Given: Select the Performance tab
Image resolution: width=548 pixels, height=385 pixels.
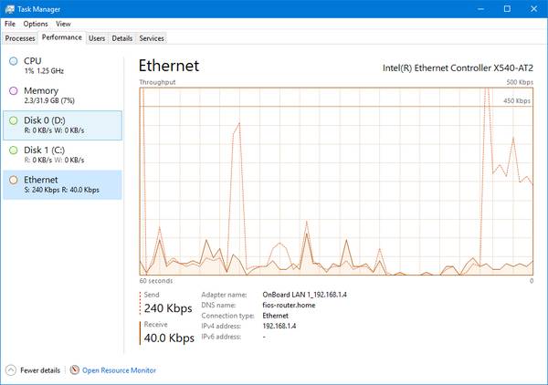Looking at the screenshot, I should [61, 38].
